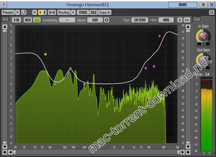Click bottom-left diamond zoom reset icon
Image resolution: width=216 pixels, height=157 pixels.
[5, 152]
